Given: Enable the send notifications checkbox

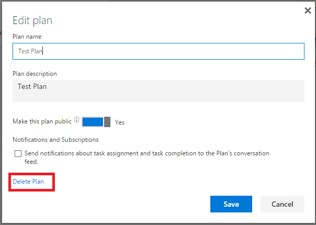Looking at the screenshot, I should tap(18, 154).
